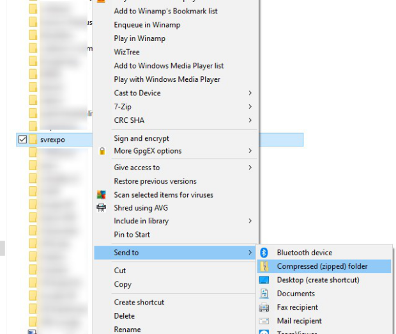Expand the Give access to arrow
Screen dimensions: 396x334
pos(250,168)
